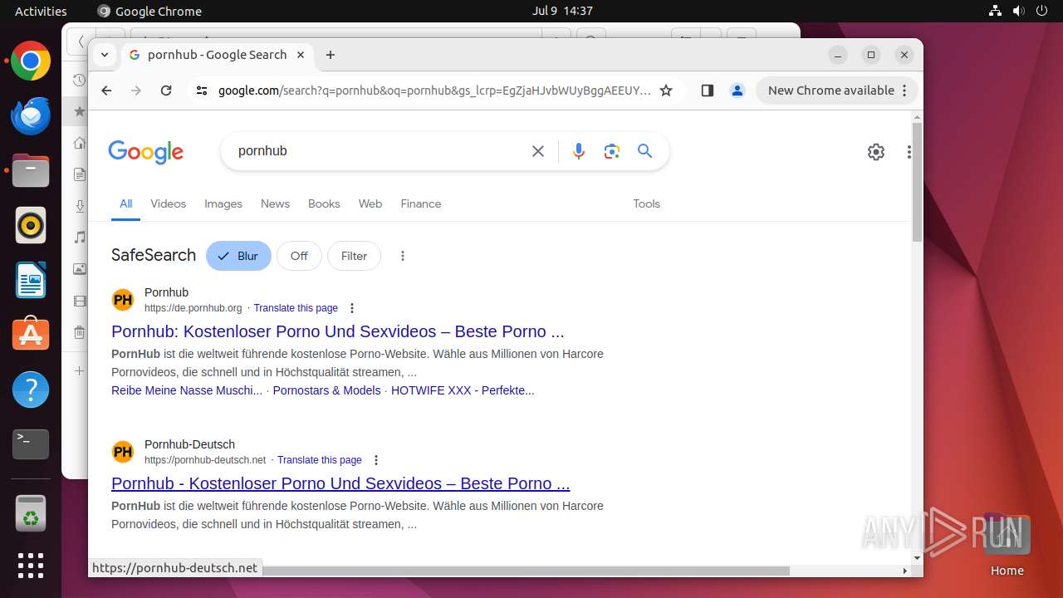Viewport: 1063px width, 598px height.
Task: Open Tools filter menu
Action: click(646, 203)
